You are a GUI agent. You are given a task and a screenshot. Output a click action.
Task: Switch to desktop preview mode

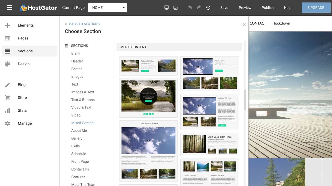click(166, 7)
